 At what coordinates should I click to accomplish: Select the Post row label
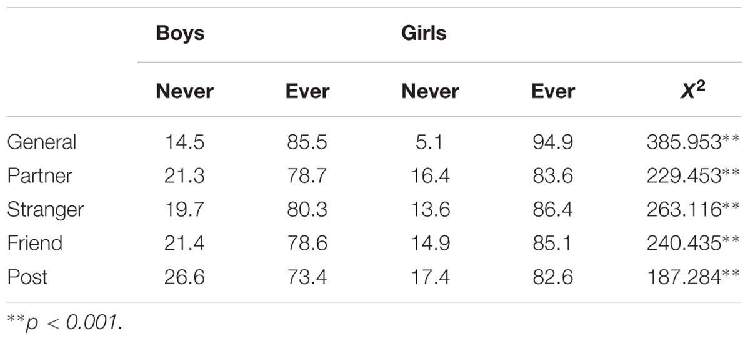point(27,276)
